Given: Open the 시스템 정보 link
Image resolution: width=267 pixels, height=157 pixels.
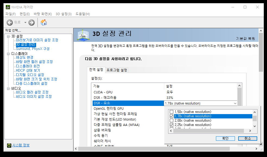Looking at the screenshot, I should tap(21, 145).
